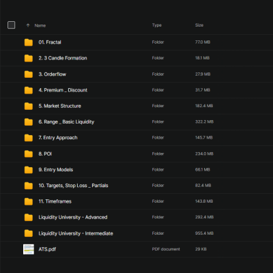The width and height of the screenshot is (273, 273).
Task: Click the 6. Range _ Basic Liquidity folder icon
Action: coord(29,122)
